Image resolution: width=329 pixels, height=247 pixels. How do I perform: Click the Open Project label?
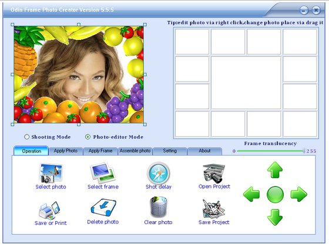214,187
